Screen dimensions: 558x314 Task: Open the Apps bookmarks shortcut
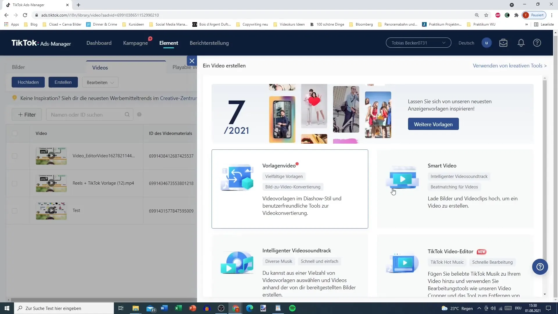pyautogui.click(x=12, y=24)
